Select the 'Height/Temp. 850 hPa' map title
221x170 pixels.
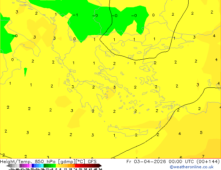point(28,162)
